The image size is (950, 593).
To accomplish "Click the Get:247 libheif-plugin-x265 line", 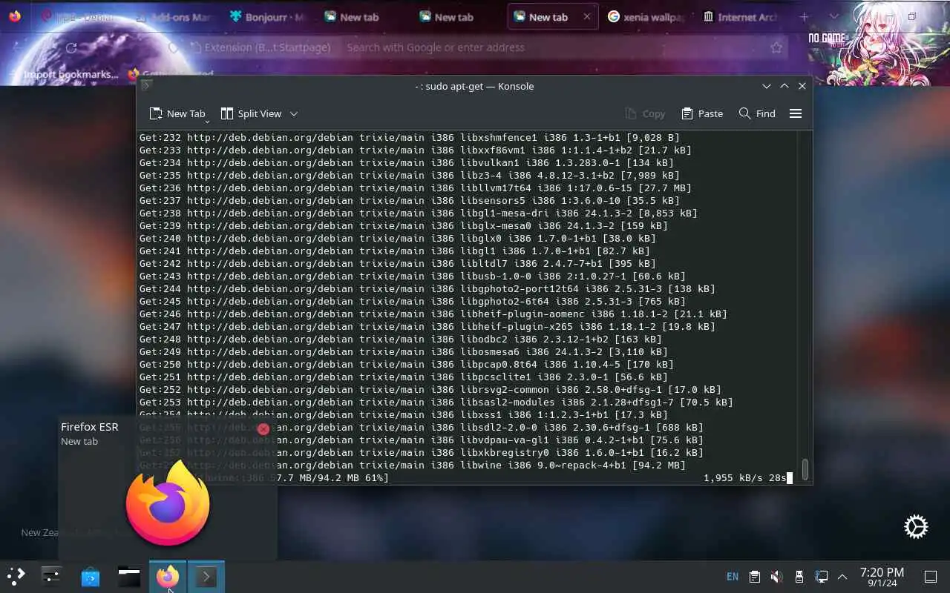I will [427, 326].
